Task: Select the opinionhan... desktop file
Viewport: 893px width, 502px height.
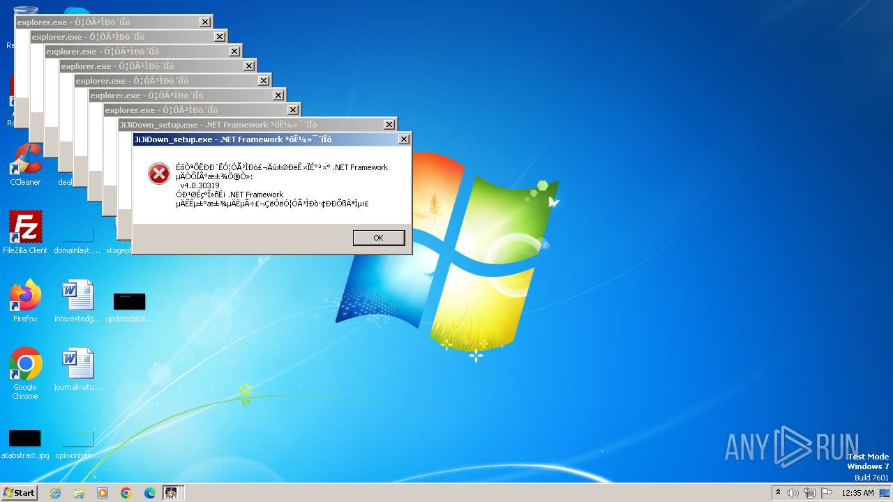Action: [x=77, y=444]
